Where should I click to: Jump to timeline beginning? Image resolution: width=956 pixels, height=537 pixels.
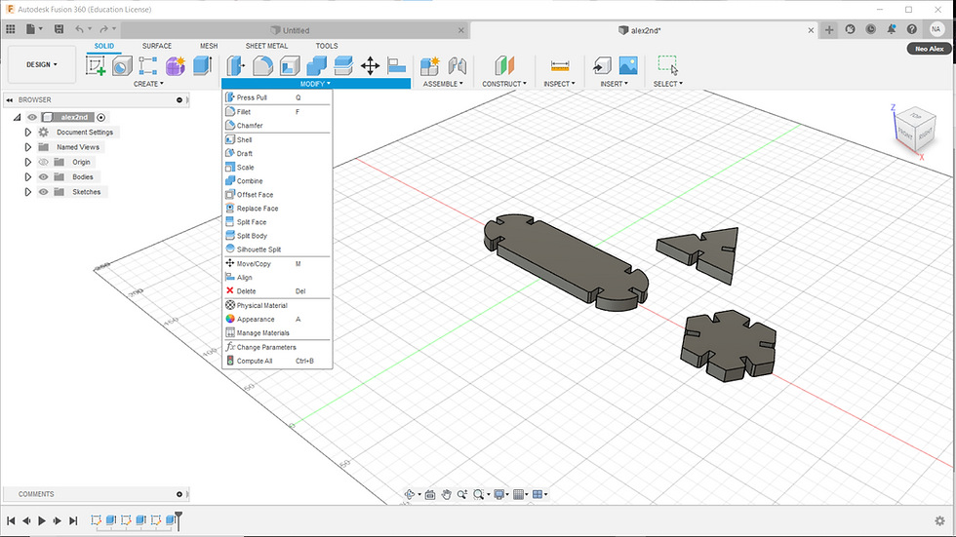(x=11, y=520)
